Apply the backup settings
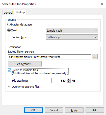This screenshot has height=115, width=106. click(x=74, y=110)
